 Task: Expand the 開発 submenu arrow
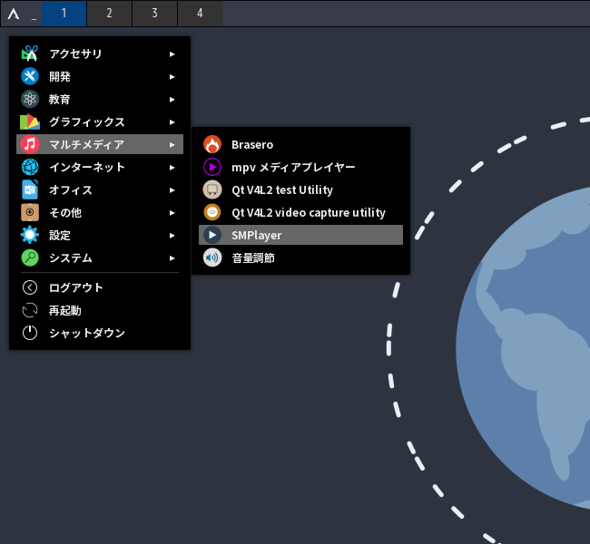click(x=172, y=77)
